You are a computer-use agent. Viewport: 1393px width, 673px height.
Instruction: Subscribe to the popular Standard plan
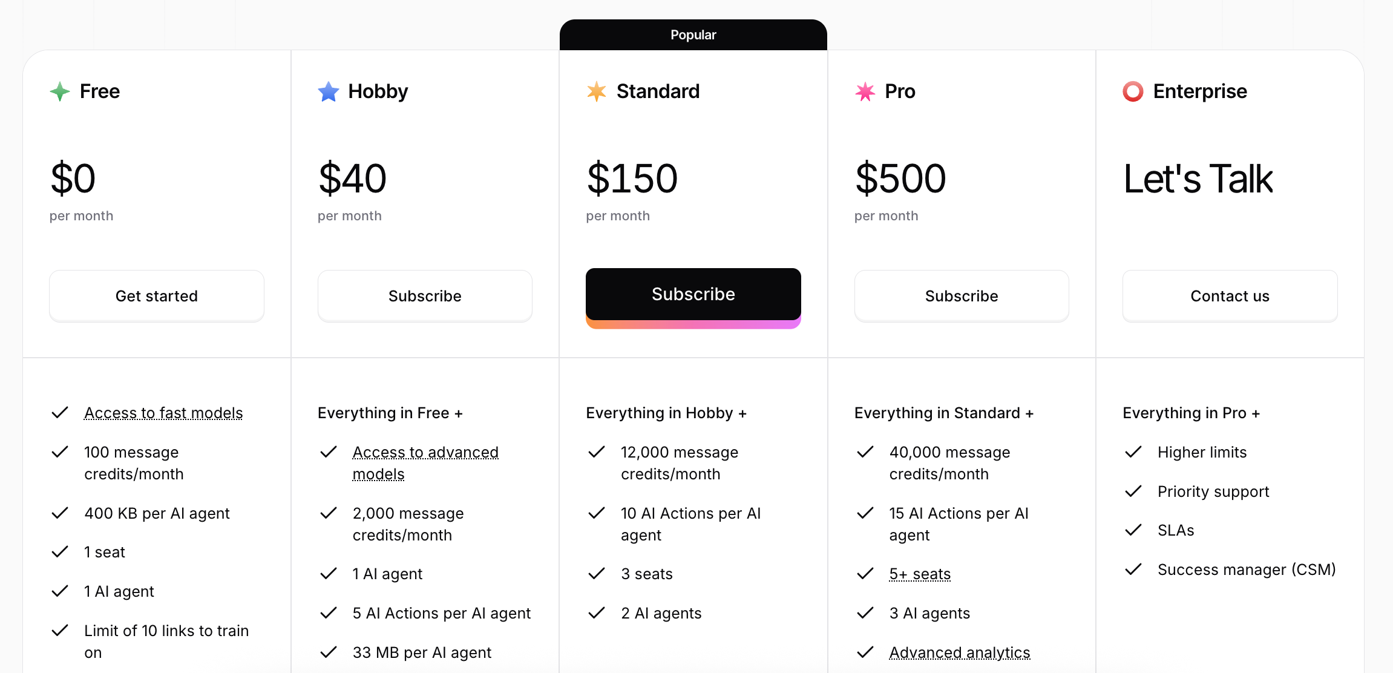pyautogui.click(x=693, y=295)
